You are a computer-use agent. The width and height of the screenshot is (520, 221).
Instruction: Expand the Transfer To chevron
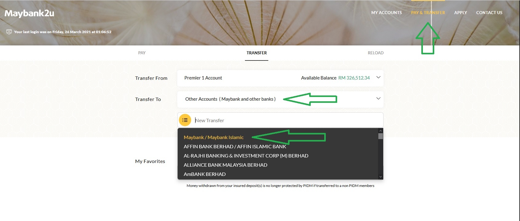378,99
